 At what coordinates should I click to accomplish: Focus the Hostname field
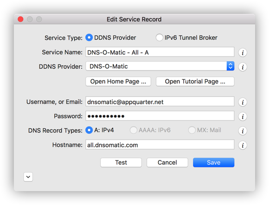[160, 145]
